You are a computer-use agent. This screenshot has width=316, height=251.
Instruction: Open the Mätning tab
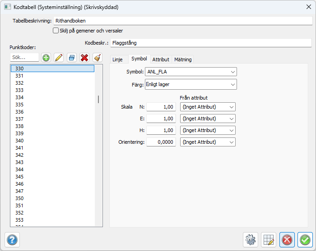point(183,59)
